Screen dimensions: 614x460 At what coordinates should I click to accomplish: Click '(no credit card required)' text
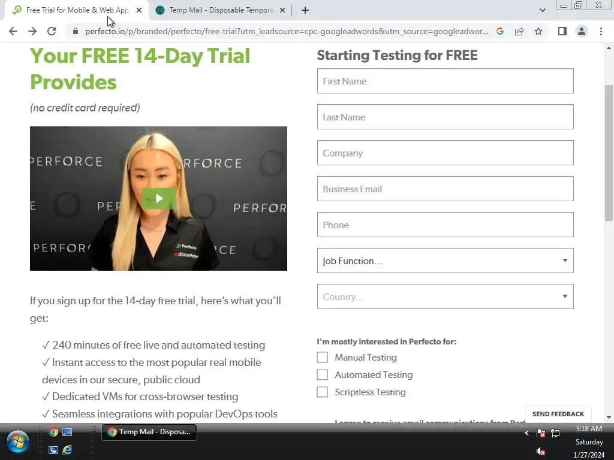pos(85,108)
